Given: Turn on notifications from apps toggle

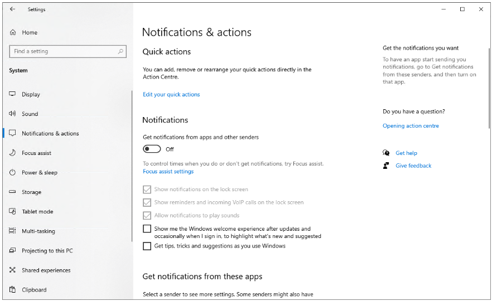Looking at the screenshot, I should [152, 149].
